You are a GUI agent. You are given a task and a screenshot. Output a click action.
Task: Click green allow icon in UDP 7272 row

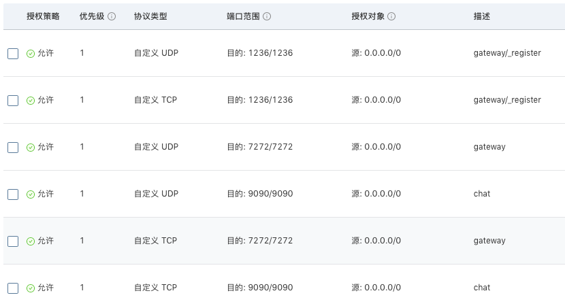point(31,148)
